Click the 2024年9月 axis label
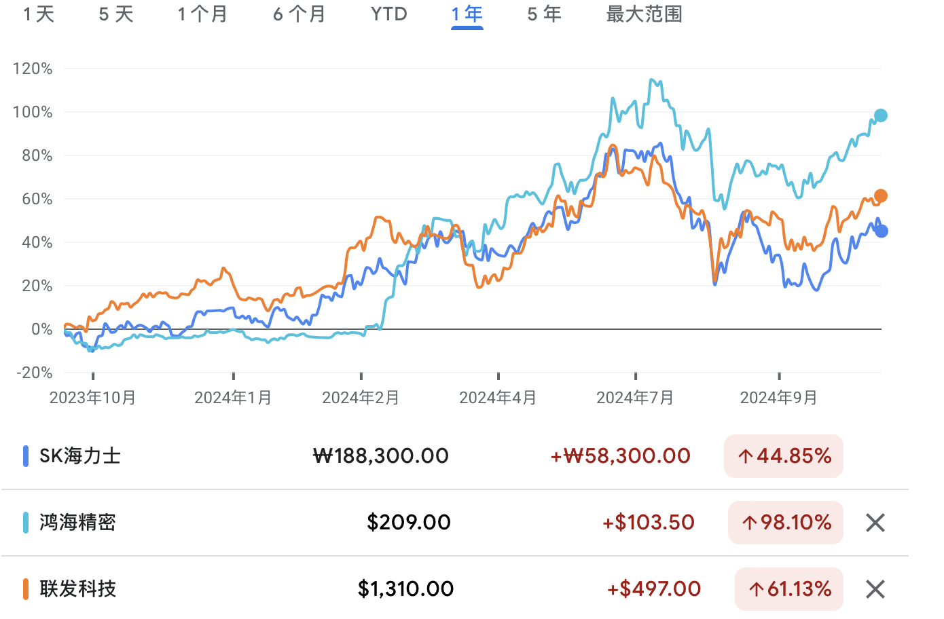This screenshot has height=619, width=944. (x=779, y=398)
